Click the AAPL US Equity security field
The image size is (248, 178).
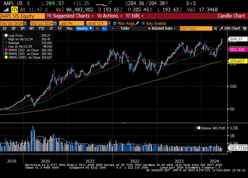[x=23, y=16]
